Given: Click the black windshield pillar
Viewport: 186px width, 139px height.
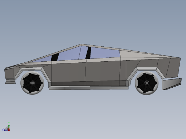Looking at the screenshot, I should pyautogui.click(x=55, y=57).
